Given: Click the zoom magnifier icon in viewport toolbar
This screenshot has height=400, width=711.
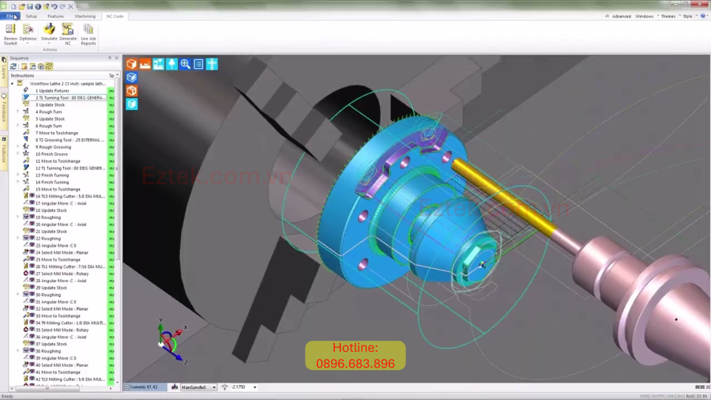Looking at the screenshot, I should point(185,64).
